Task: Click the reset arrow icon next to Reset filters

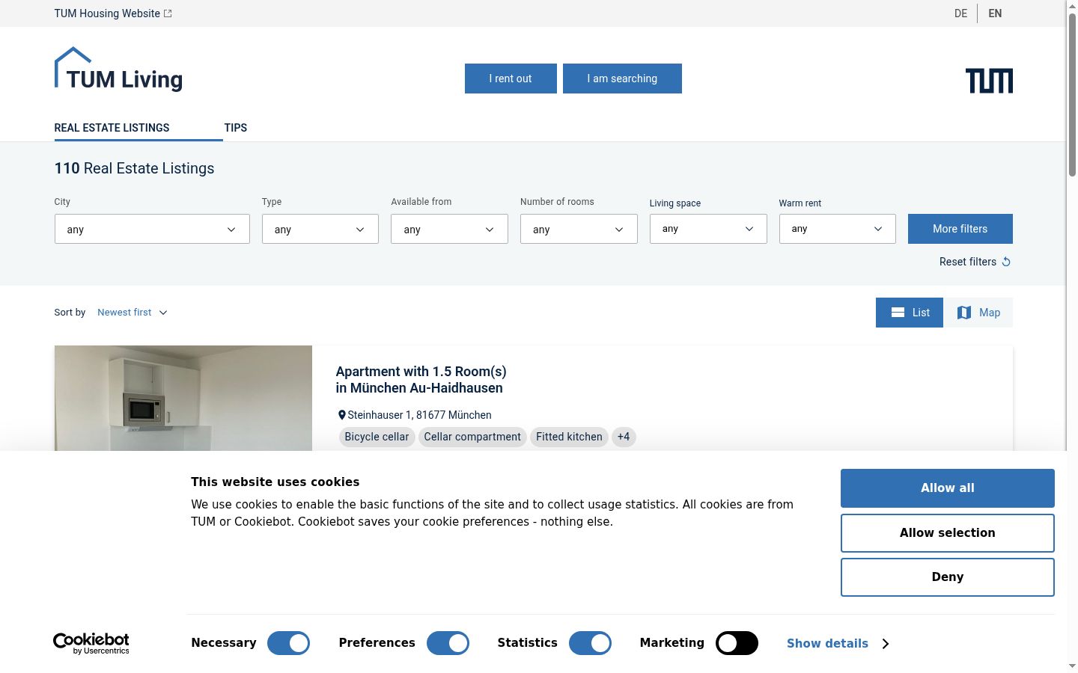Action: click(1006, 262)
